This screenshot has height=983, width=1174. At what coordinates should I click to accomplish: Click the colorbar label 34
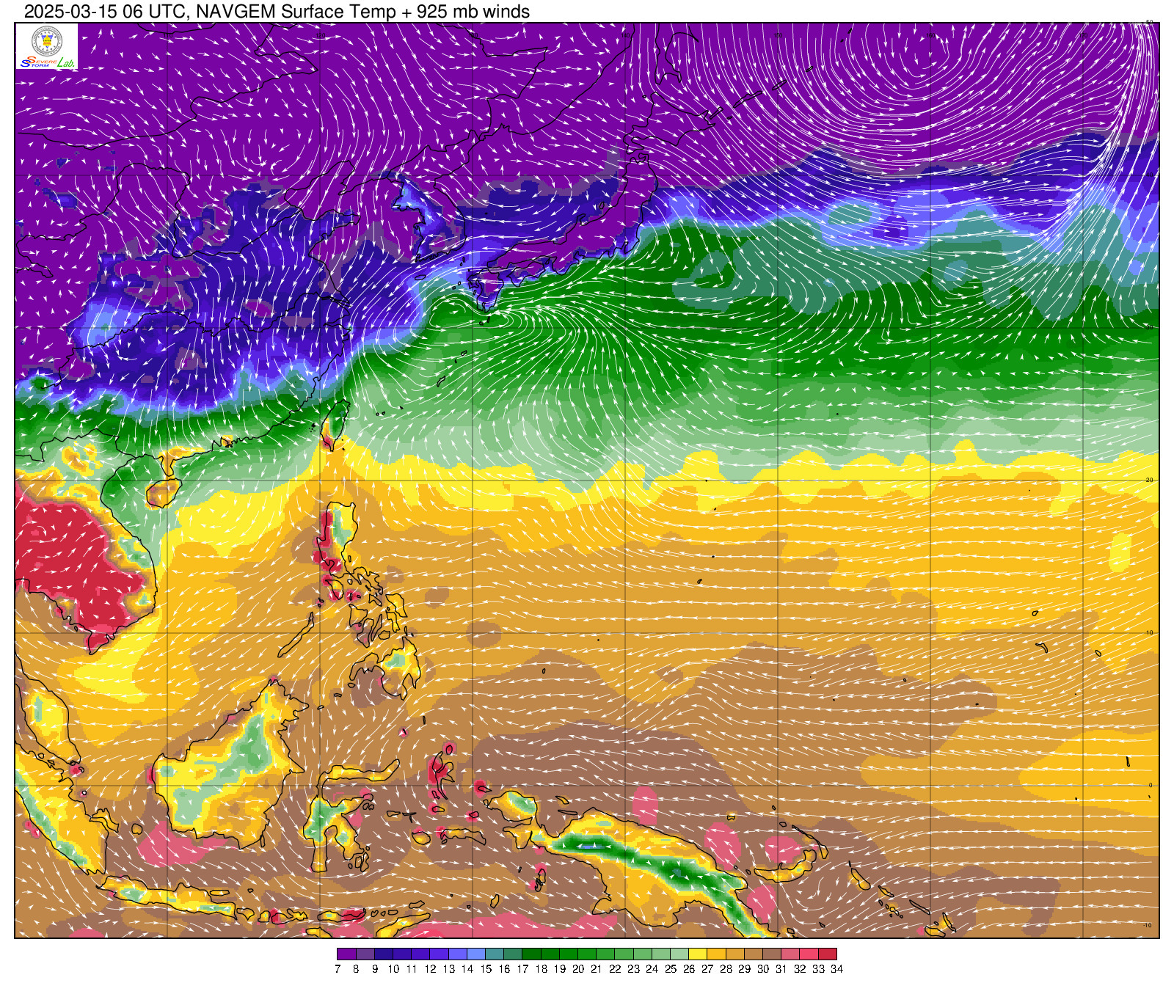[x=836, y=969]
